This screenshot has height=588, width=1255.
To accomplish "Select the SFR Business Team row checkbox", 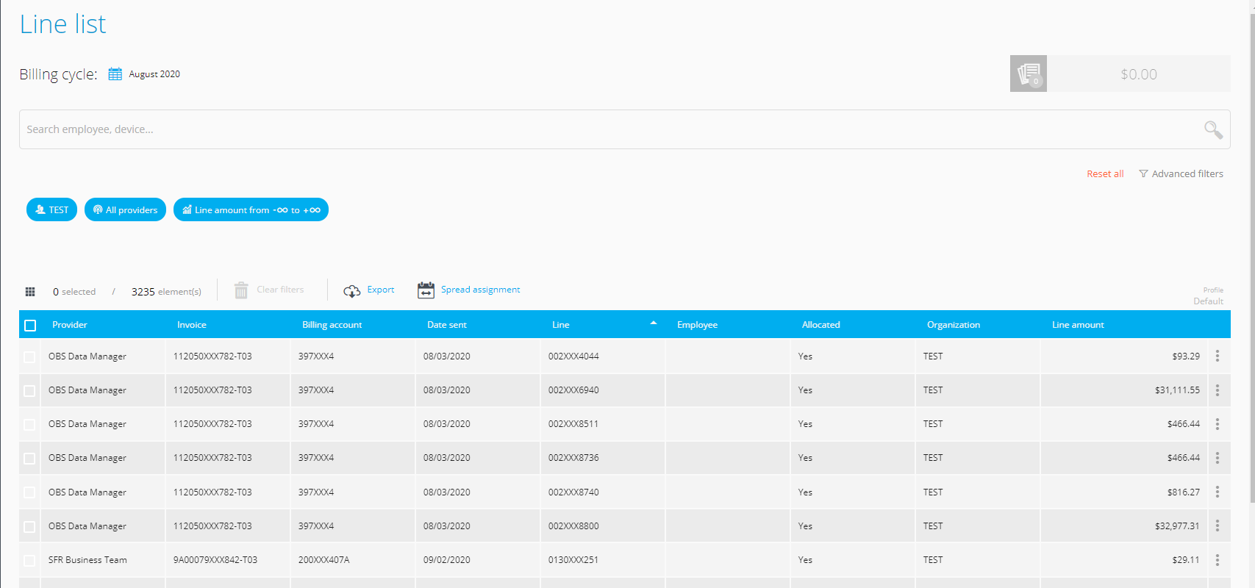I will click(29, 561).
